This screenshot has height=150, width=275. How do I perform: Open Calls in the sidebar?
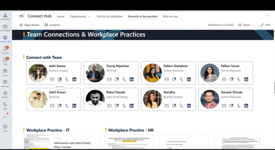click(5, 106)
